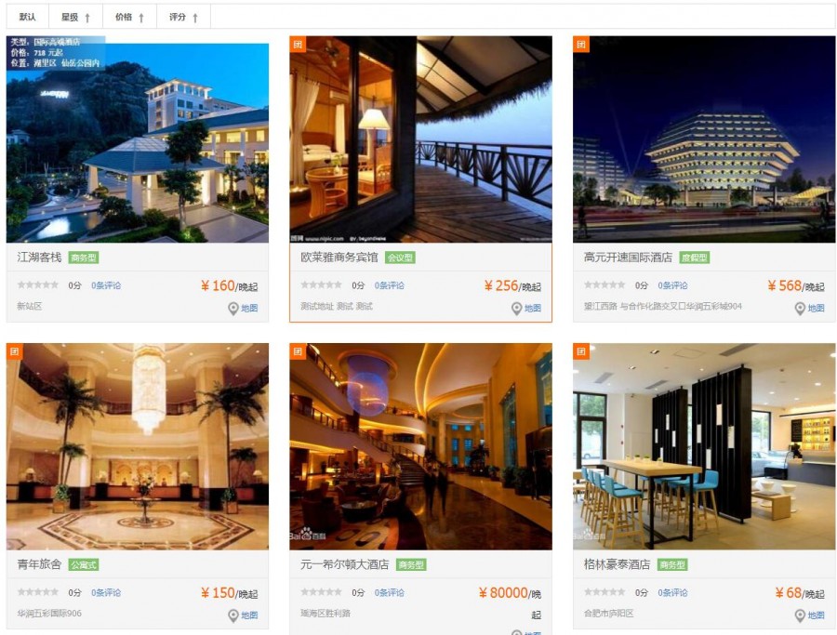Open 0条评论 link for 元一希尔顿大酒店

(389, 593)
